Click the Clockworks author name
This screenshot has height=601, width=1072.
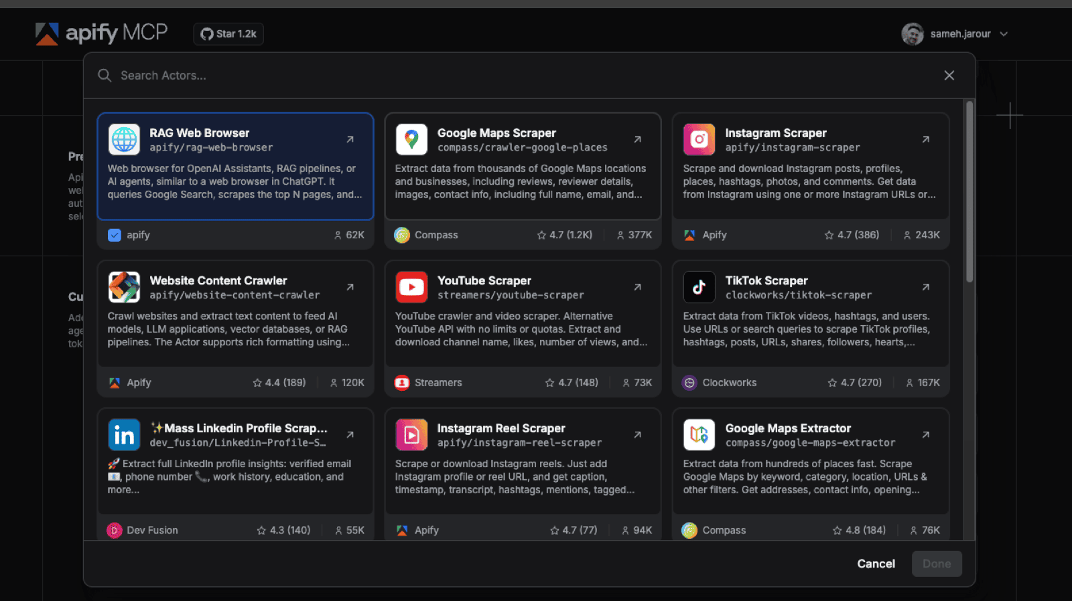pos(730,383)
